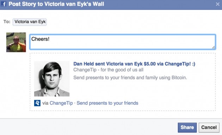Click the ChangeTip app icon beside 'via'

point(37,103)
